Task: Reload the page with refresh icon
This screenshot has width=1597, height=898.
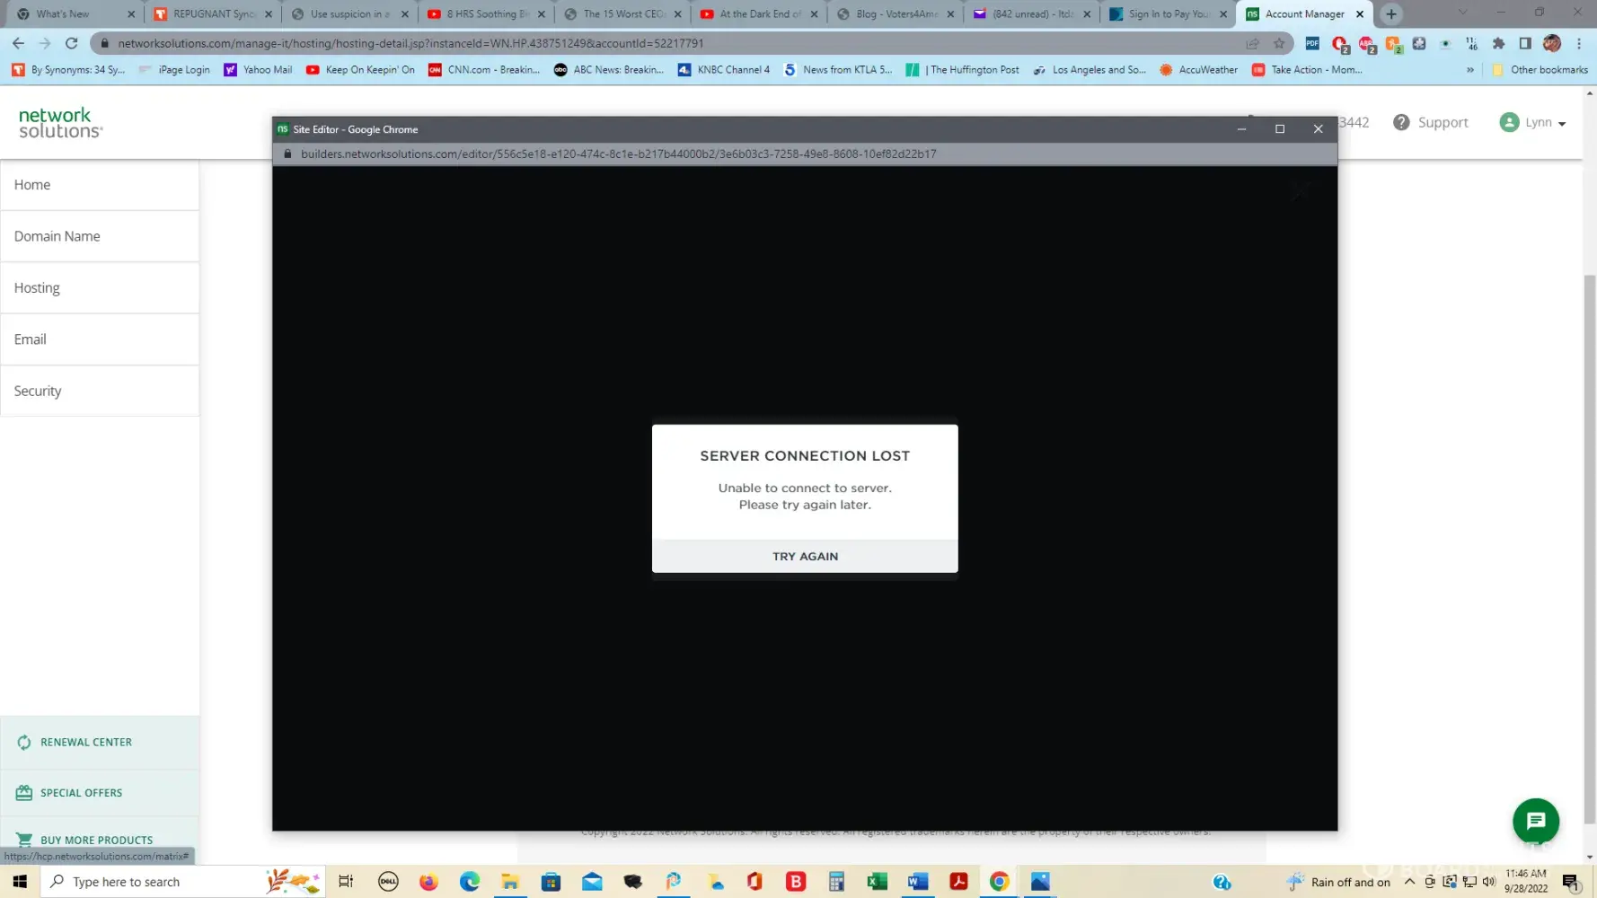Action: (x=72, y=43)
